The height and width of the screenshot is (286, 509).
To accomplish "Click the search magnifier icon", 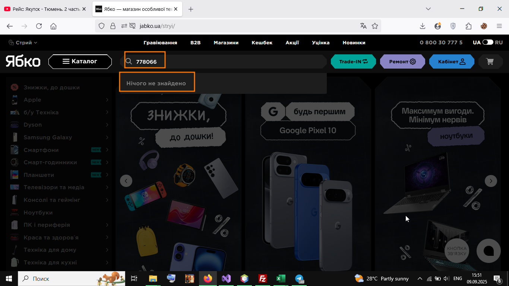I will (x=129, y=61).
